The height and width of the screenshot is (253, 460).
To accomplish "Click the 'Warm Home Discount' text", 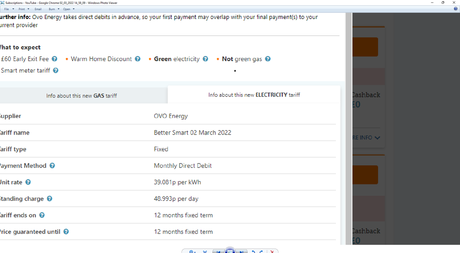I will point(101,59).
